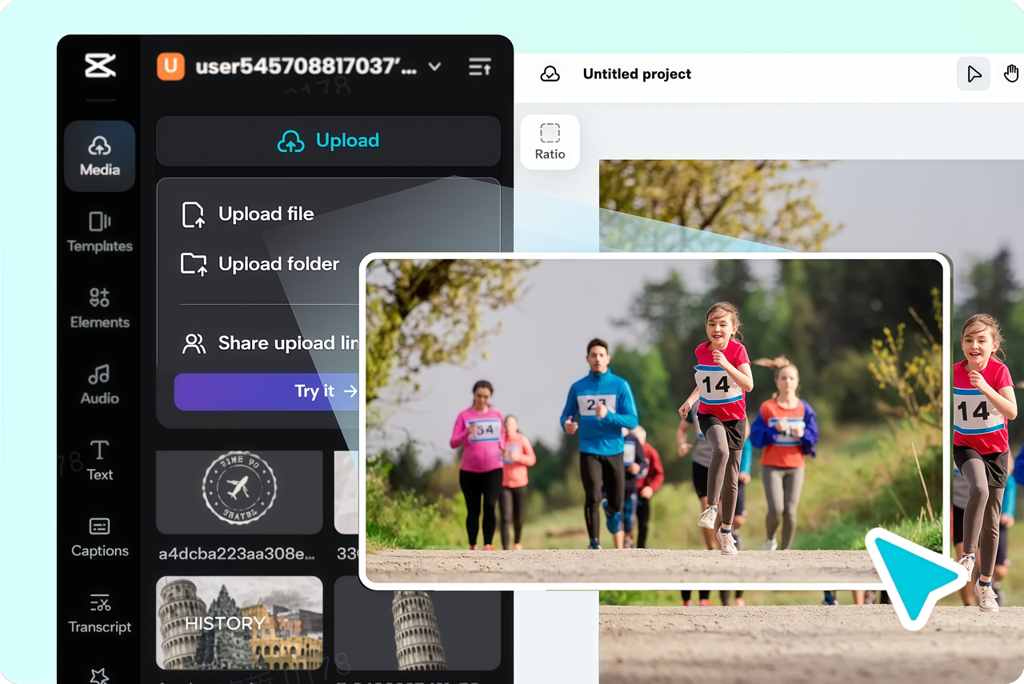This screenshot has height=684, width=1024.
Task: Click the Upload button
Action: (328, 141)
